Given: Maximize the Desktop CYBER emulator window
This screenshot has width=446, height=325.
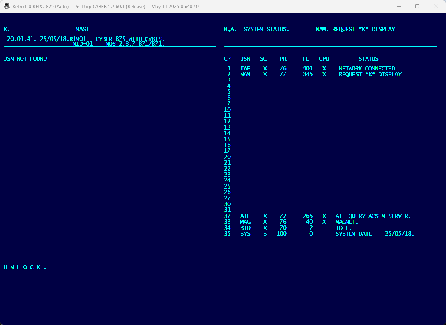Looking at the screenshot, I should tap(417, 7).
